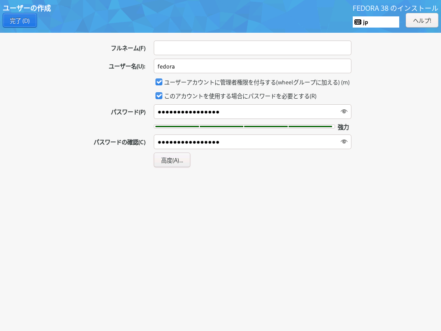Toggle the require password for account checkbox
441x331 pixels.
tap(159, 96)
